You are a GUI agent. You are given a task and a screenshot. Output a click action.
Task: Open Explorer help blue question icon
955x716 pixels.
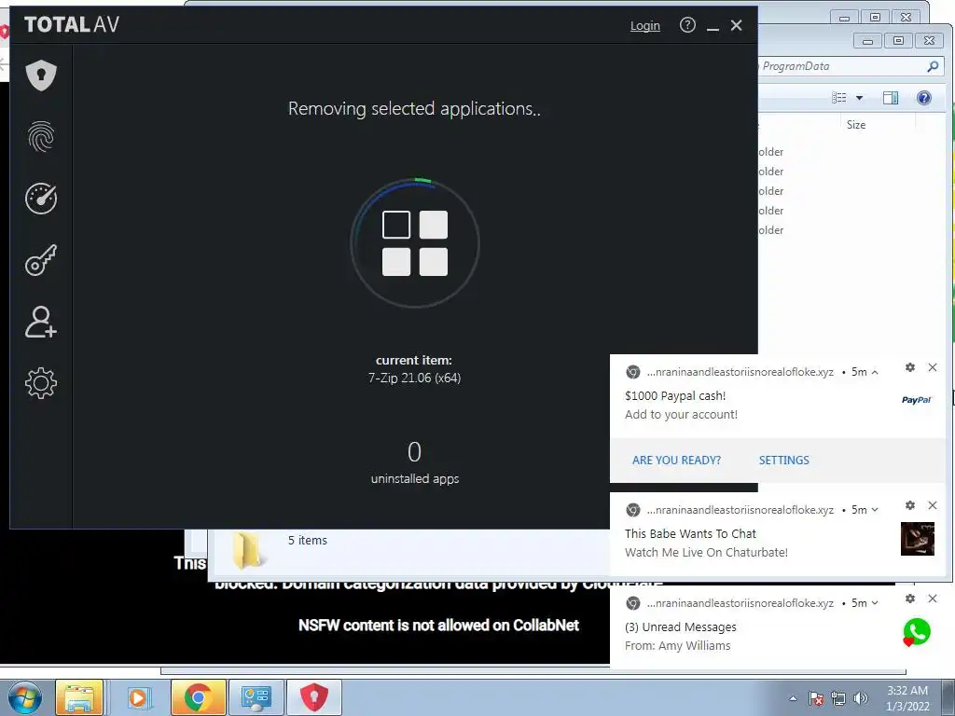coord(924,98)
